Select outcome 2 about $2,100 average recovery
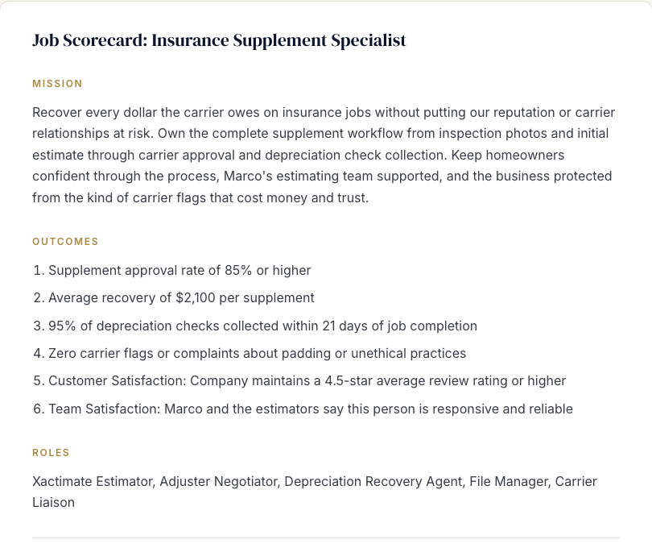Viewport: 652px width, 548px height. [x=173, y=297]
